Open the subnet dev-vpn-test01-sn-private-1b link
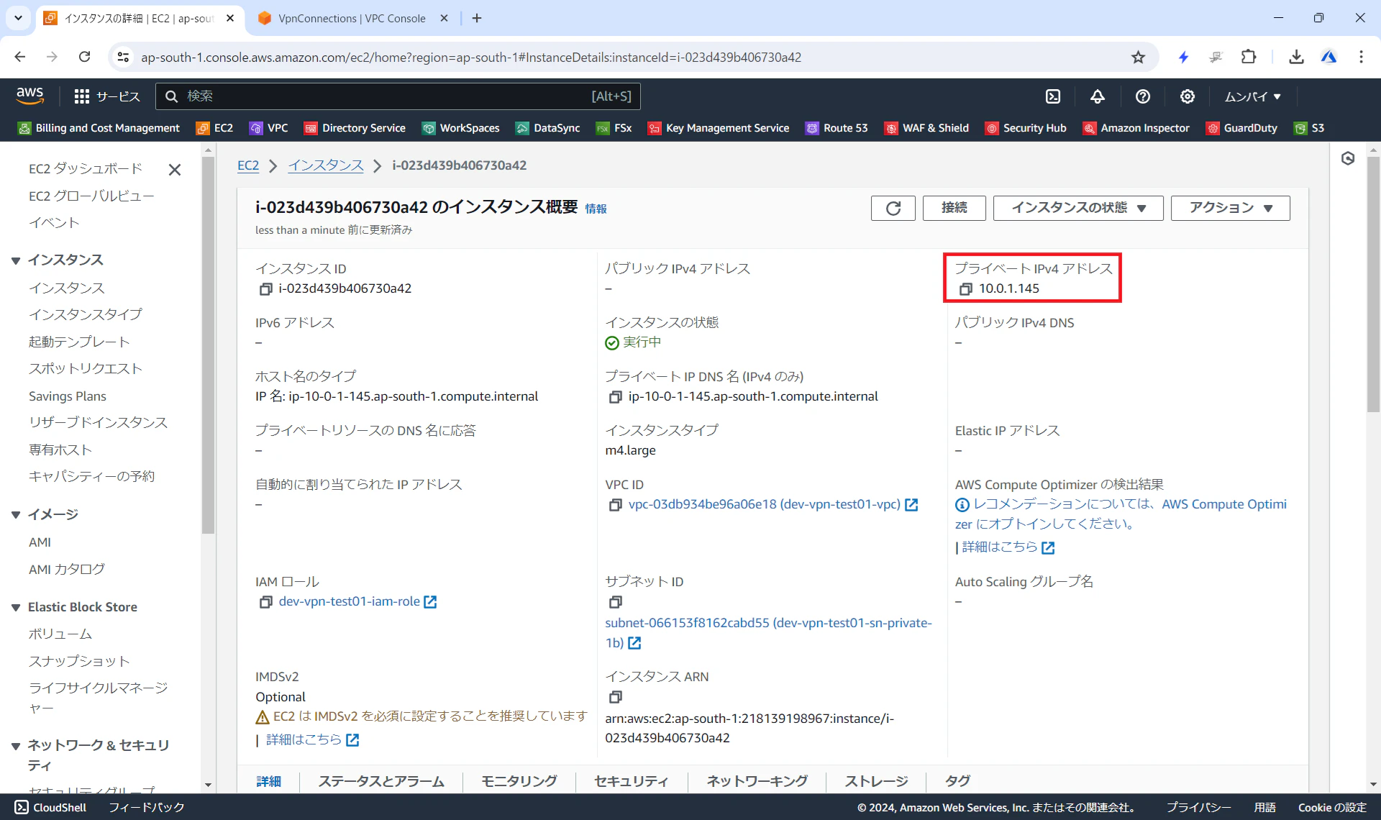The height and width of the screenshot is (820, 1381). (x=768, y=633)
